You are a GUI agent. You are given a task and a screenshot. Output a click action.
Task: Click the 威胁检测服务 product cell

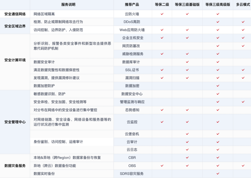point(133,54)
